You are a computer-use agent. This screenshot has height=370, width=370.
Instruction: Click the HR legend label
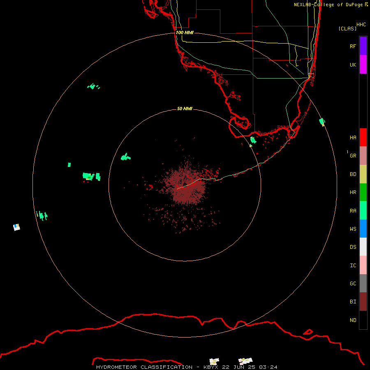353,192
